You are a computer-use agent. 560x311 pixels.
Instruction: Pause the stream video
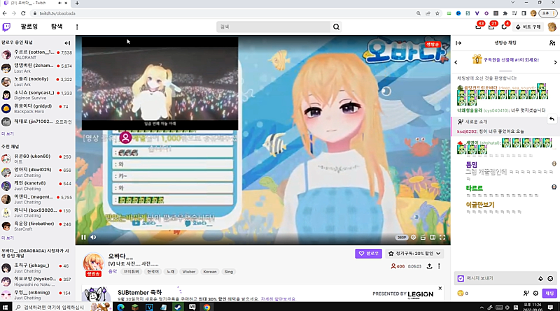coord(83,237)
